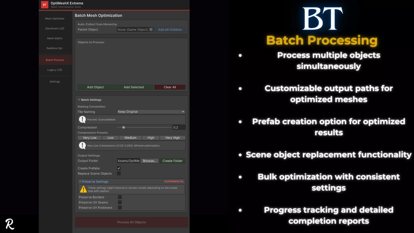Image resolution: width=414 pixels, height=233 pixels.
Task: Enable the Preserve UV Seams checkbox
Action: [120, 203]
